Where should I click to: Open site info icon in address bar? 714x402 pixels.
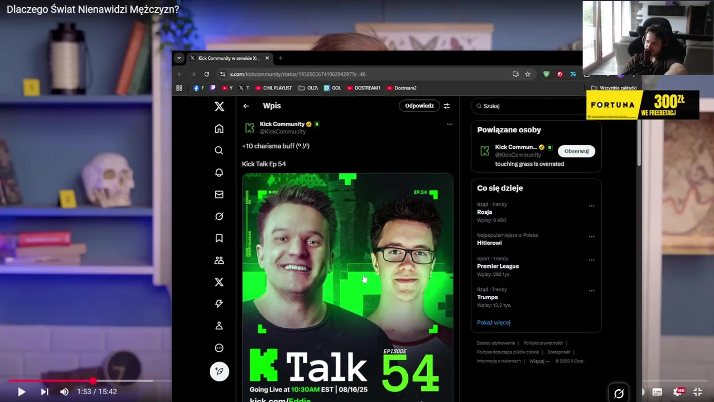tap(223, 74)
